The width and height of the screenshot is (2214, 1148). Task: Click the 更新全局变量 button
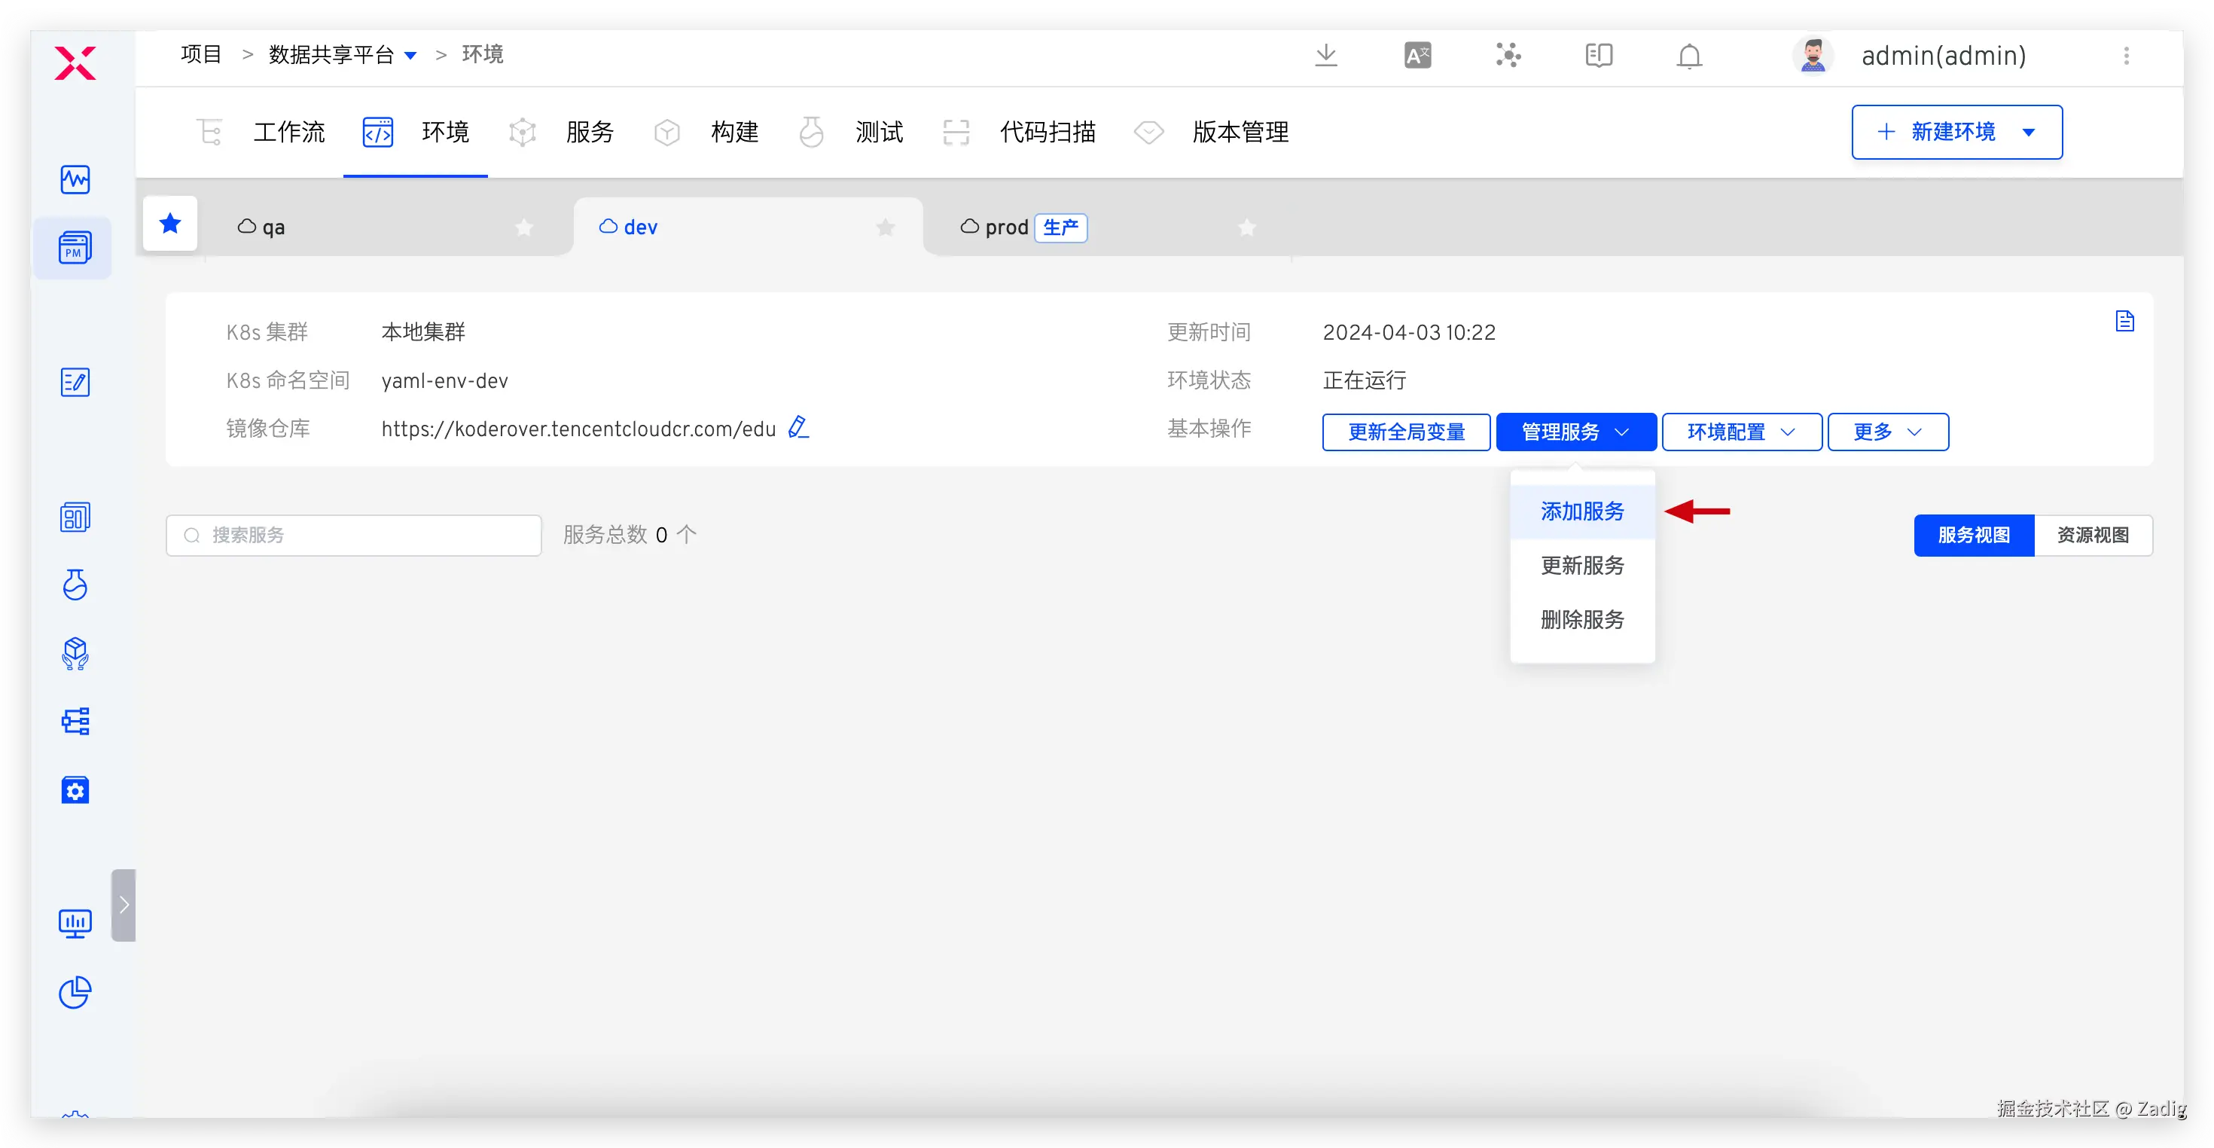[x=1406, y=432]
